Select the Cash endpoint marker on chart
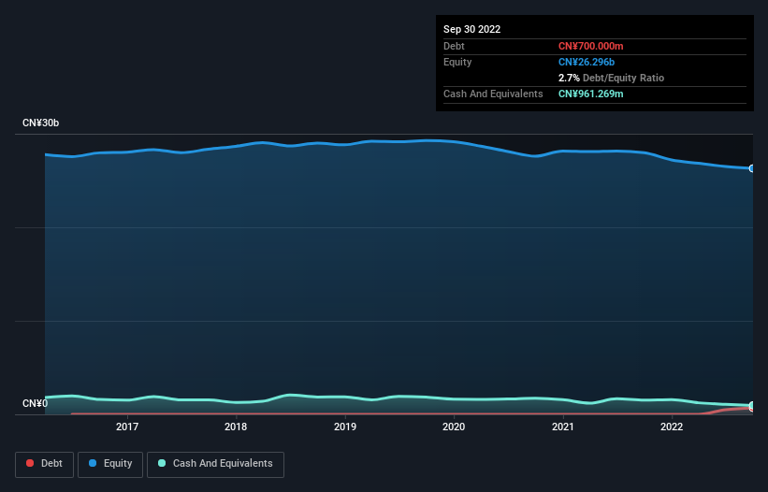The height and width of the screenshot is (492, 768). [x=752, y=406]
